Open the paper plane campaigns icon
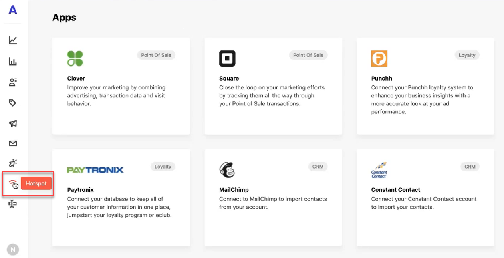This screenshot has width=504, height=258. click(x=13, y=123)
